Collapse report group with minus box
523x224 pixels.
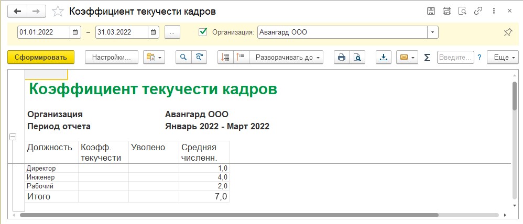(x=13, y=137)
